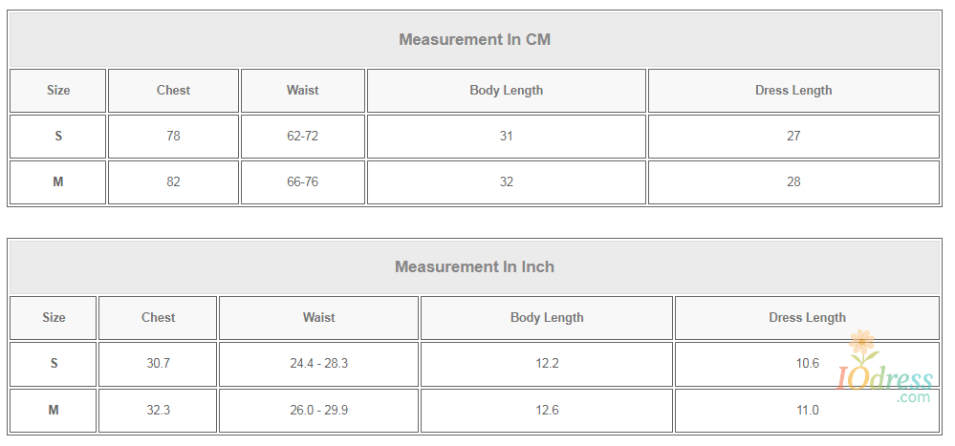
Task: Click the Waist header in Inch table
Action: [318, 318]
